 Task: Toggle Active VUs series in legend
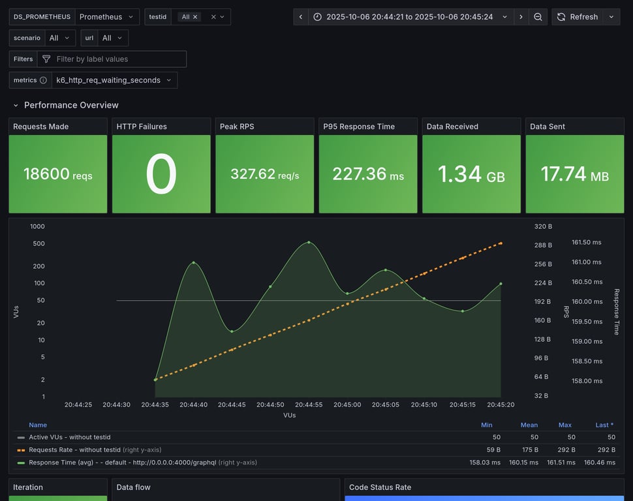pos(69,437)
